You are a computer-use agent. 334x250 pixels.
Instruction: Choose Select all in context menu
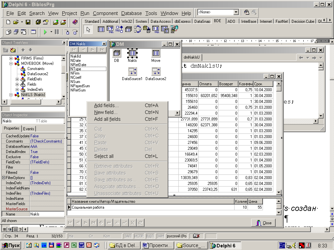click(x=128, y=156)
